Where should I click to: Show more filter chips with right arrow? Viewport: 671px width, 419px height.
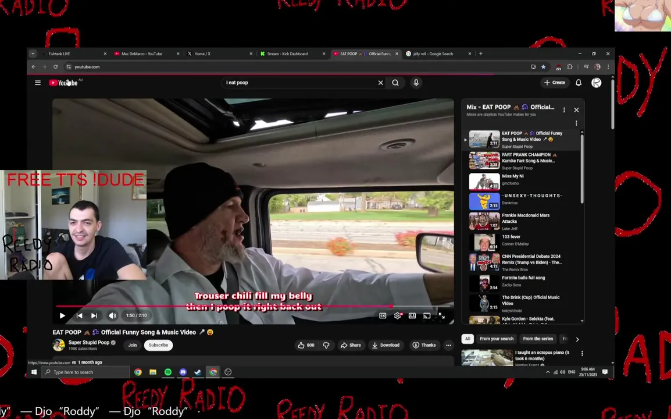(x=577, y=339)
